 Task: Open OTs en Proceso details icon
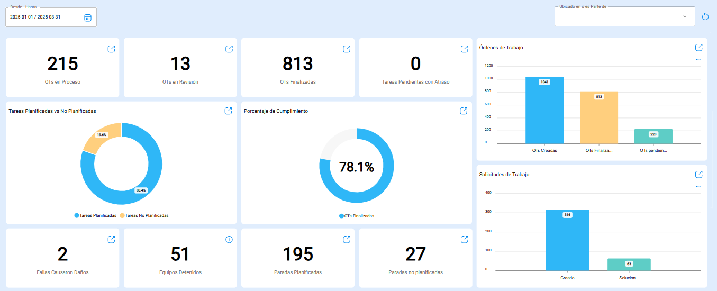click(x=112, y=49)
